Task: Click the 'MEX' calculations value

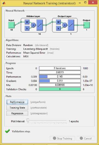Action: click(26, 56)
